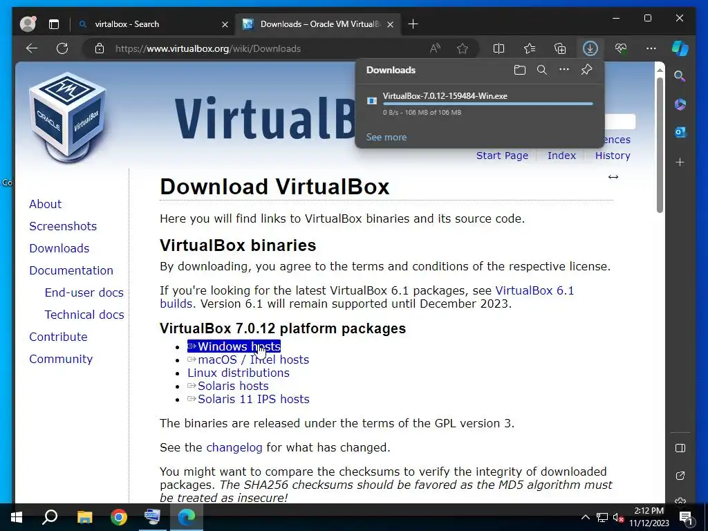Go back with the back arrow
708x531 pixels.
point(32,48)
